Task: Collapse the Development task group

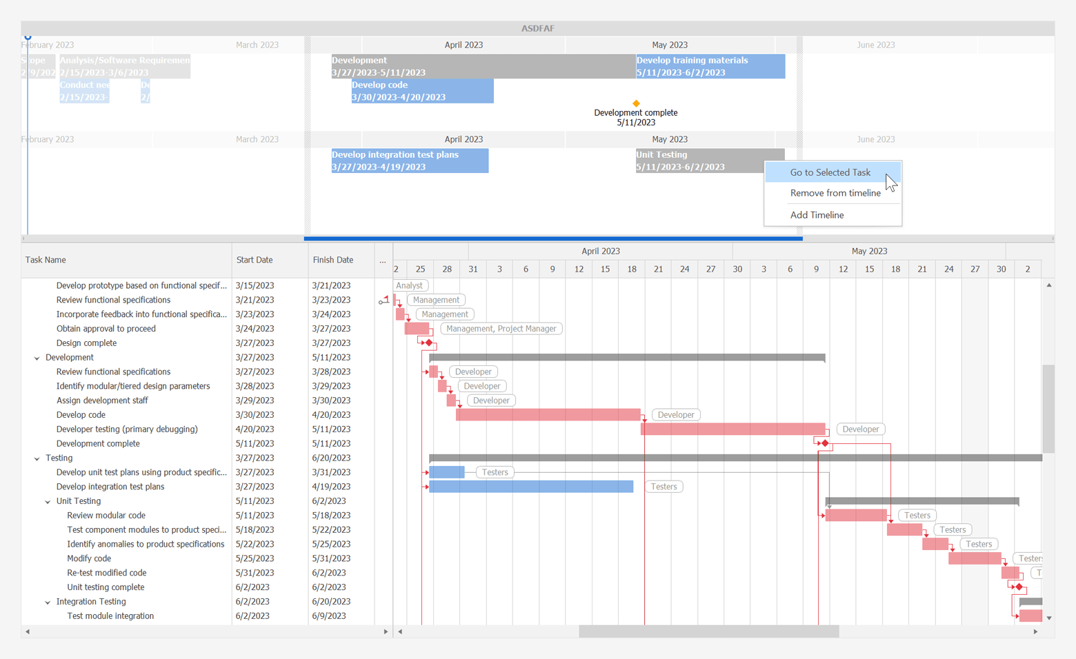Action: 37,358
